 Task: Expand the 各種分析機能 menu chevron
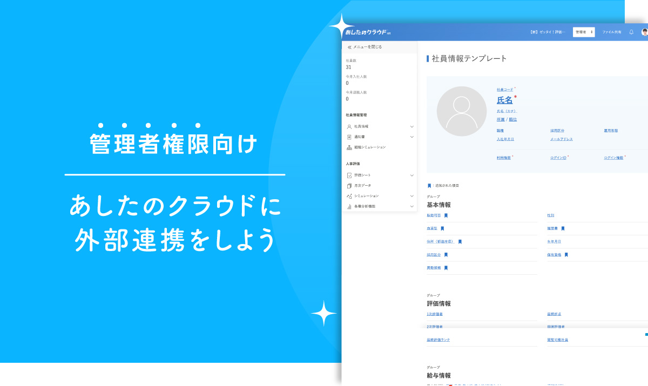coord(411,206)
